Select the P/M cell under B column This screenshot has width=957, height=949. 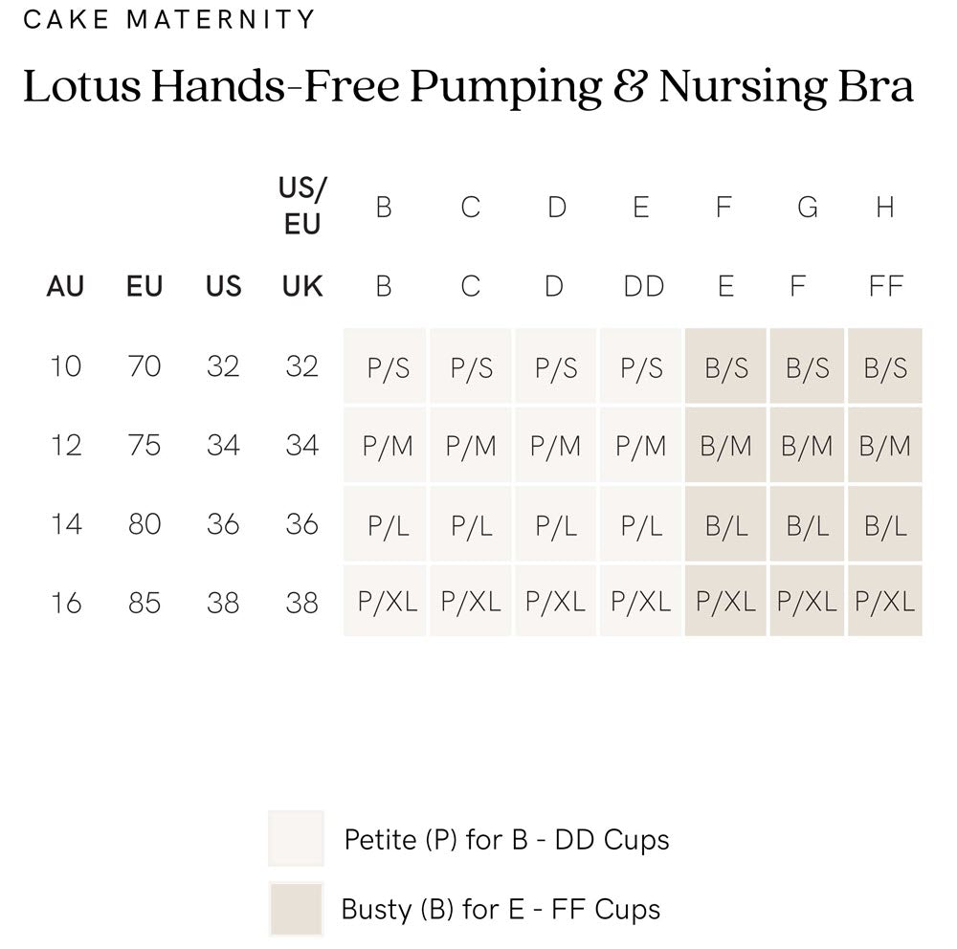[x=386, y=446]
